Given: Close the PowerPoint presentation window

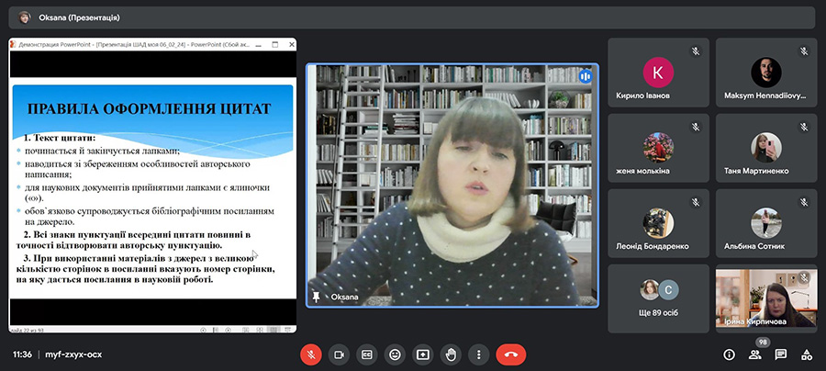Looking at the screenshot, I should (x=291, y=45).
